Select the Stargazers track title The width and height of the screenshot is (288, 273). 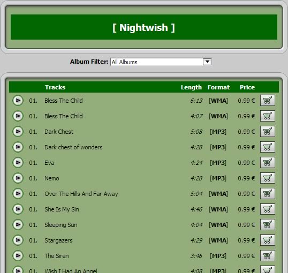58,240
